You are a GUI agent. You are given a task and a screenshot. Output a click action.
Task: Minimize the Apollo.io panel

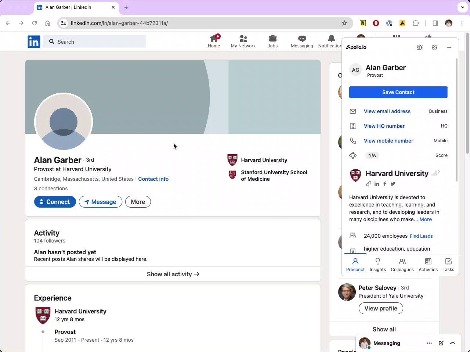449,47
